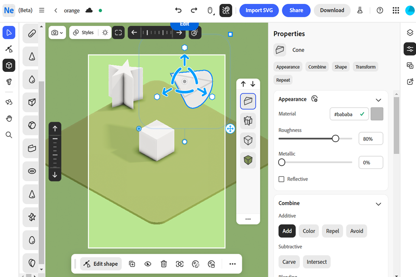Image resolution: width=416 pixels, height=277 pixels.
Task: Add the star shape from shape list
Action: [32, 217]
